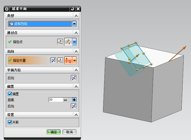
Task: Reverse the offset direction with 偏置 反向 icon
Action: pos(74,106)
